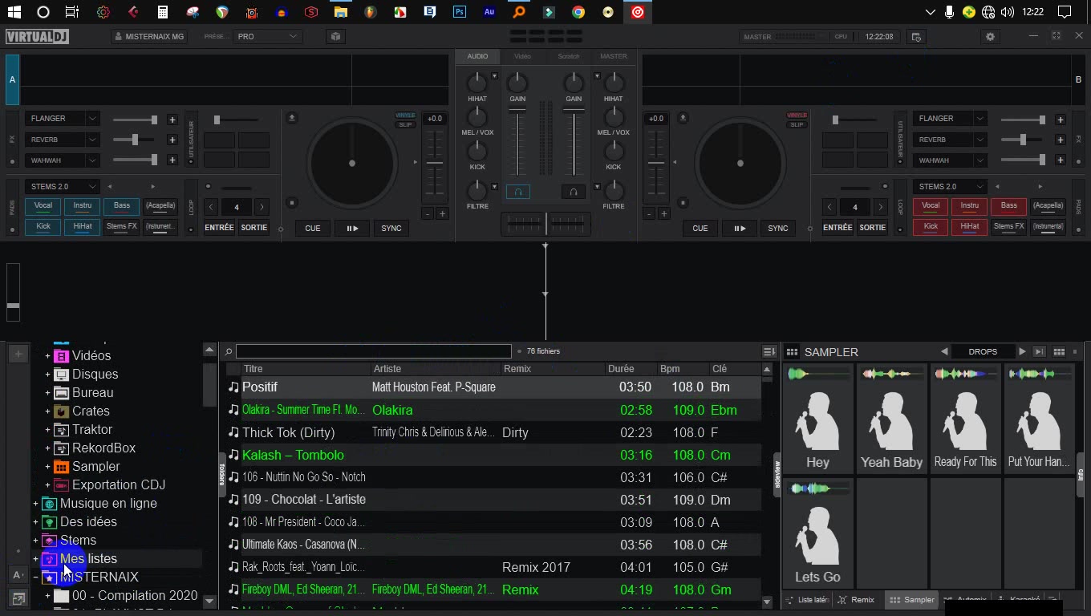Switch to the AUDIO mixer tab
The width and height of the screenshot is (1091, 616).
click(477, 56)
